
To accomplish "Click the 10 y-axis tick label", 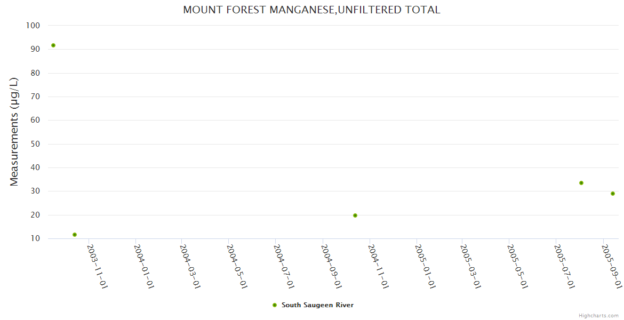I will click(35, 238).
